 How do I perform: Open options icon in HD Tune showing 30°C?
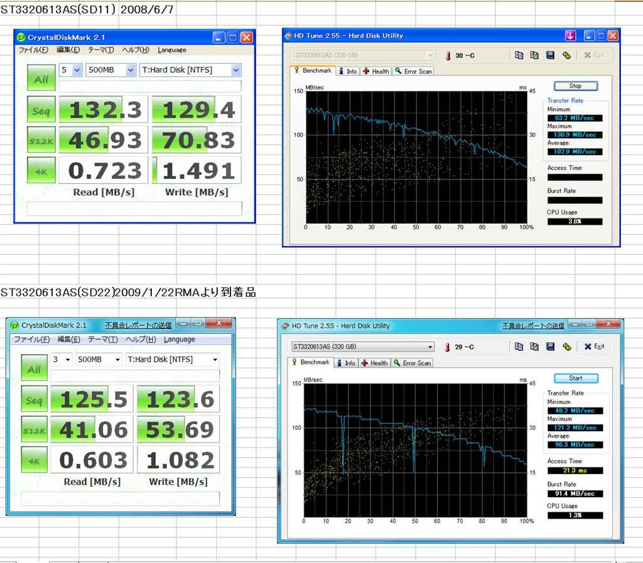(566, 55)
